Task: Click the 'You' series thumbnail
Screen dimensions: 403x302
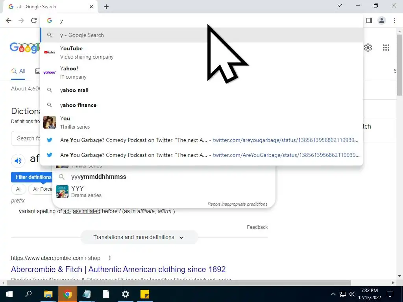Action: 50,122
